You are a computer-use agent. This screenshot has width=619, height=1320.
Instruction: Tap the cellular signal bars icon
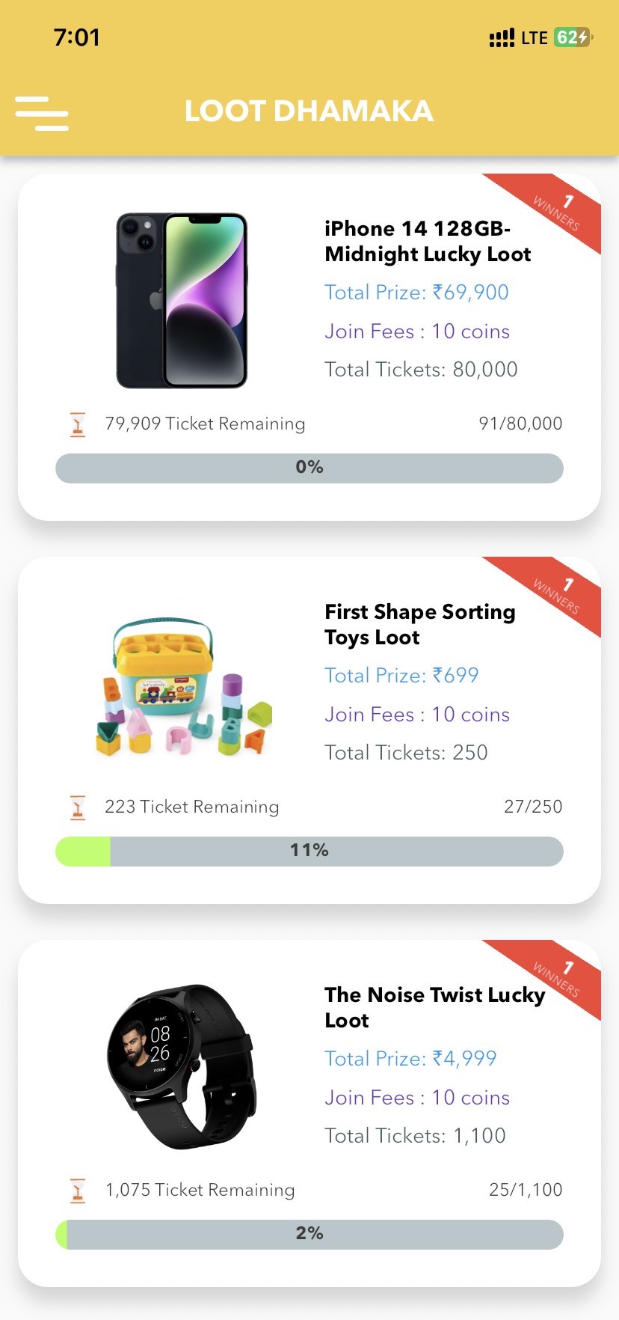(x=502, y=37)
